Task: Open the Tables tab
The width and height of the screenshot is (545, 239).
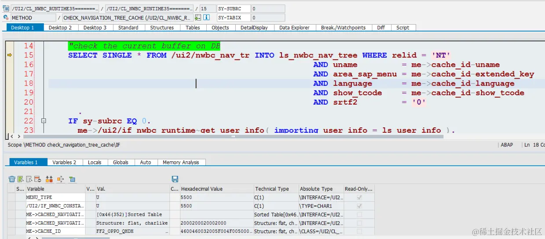Action: (193, 27)
